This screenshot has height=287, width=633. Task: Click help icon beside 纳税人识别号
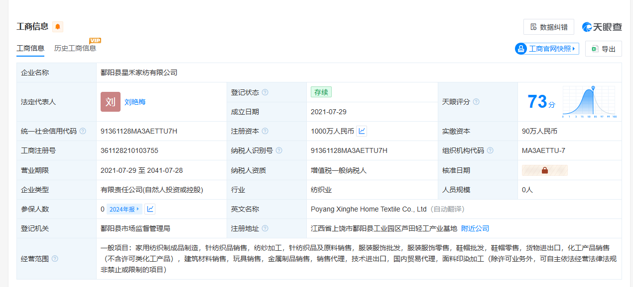(279, 150)
